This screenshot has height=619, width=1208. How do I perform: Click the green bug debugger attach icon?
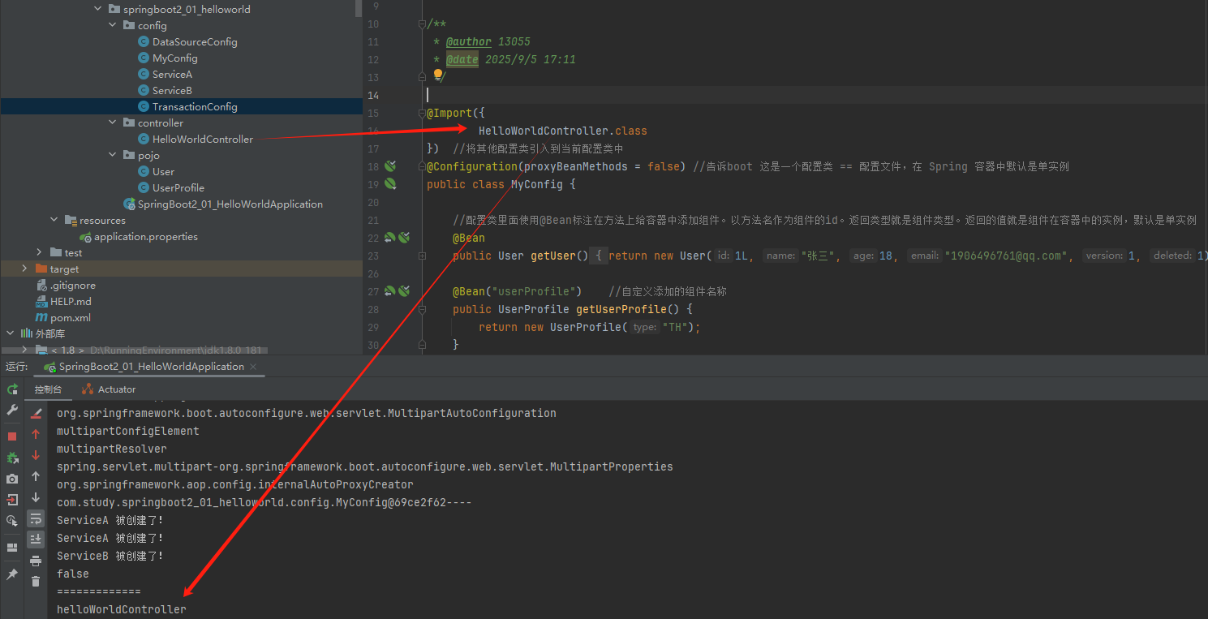(12, 458)
